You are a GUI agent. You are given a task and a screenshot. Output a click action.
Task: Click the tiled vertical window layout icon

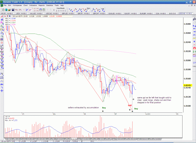click(x=44, y=10)
